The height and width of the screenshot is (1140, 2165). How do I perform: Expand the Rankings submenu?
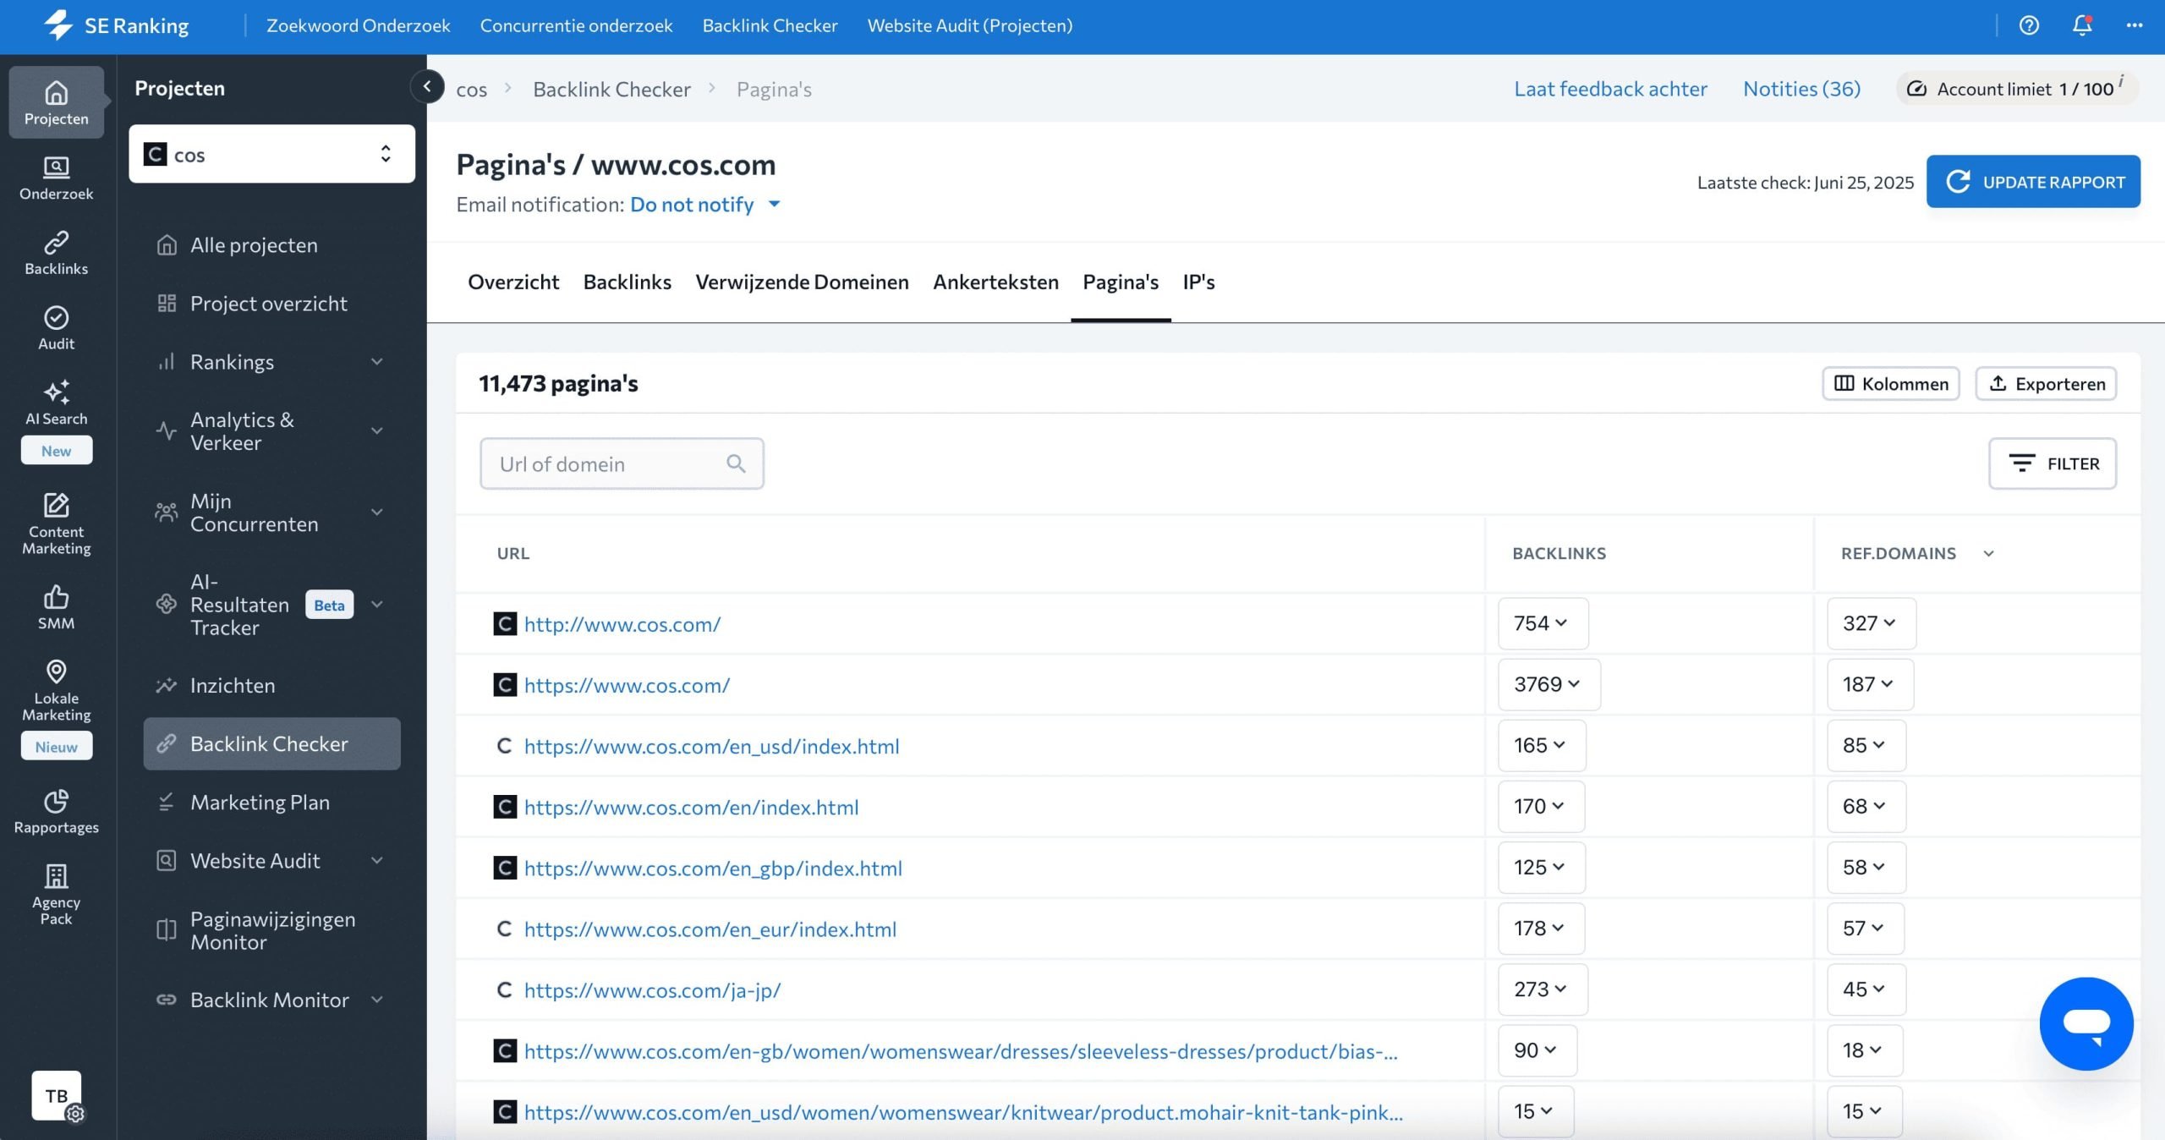pos(377,362)
